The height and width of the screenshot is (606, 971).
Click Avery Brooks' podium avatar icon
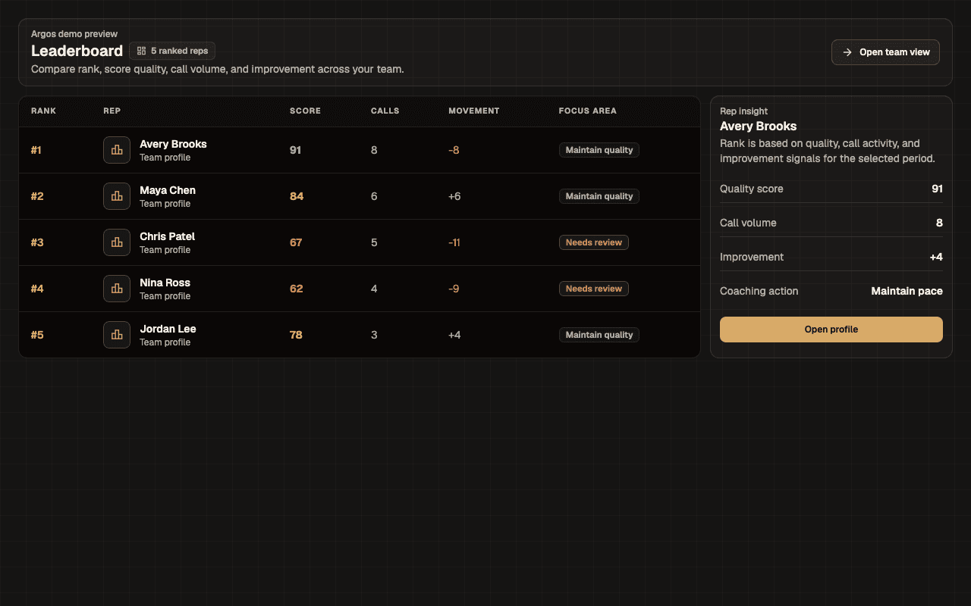117,150
